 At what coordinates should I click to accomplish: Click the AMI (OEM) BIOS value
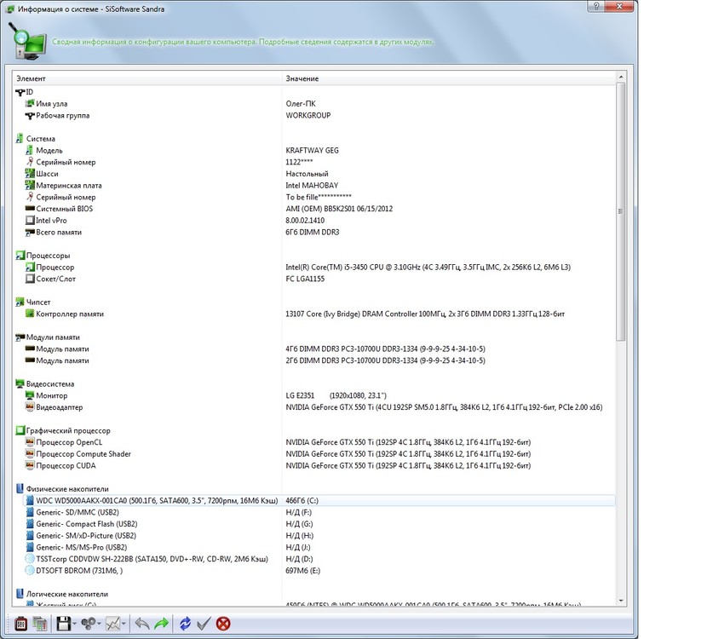339,209
